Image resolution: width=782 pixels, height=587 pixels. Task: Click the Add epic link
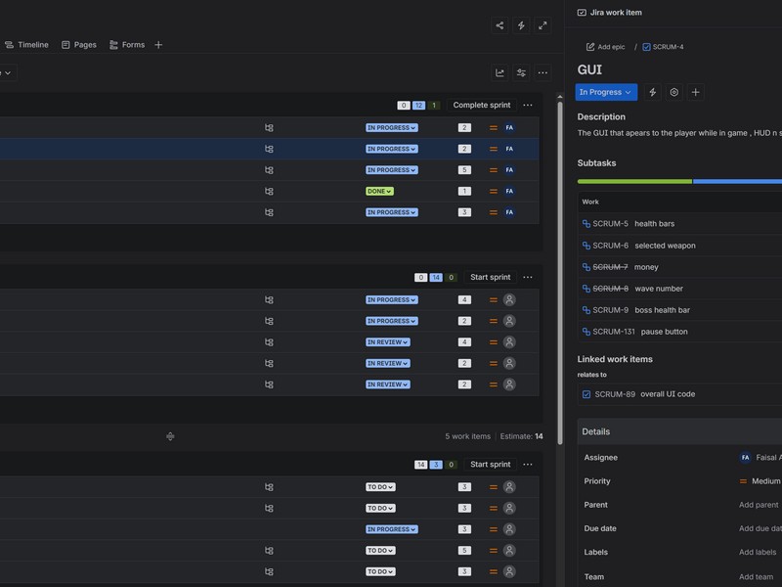tap(605, 47)
